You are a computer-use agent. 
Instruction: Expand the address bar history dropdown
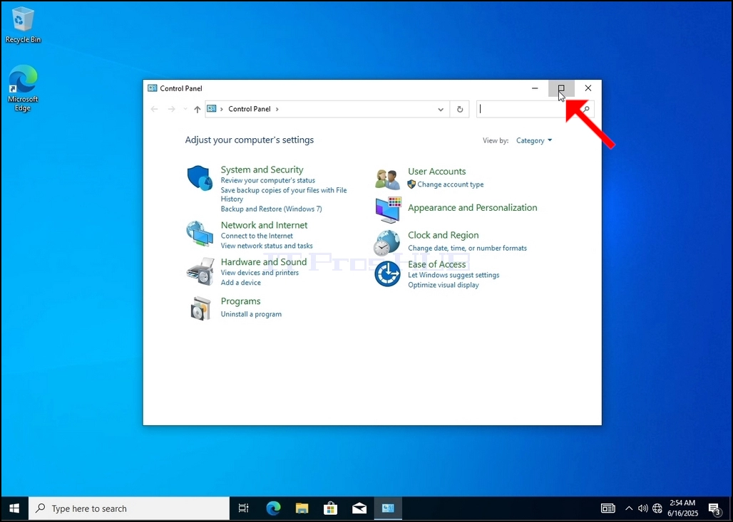(x=441, y=109)
